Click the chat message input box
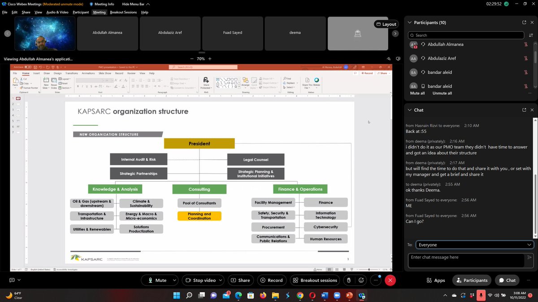The image size is (538, 302). (x=466, y=260)
